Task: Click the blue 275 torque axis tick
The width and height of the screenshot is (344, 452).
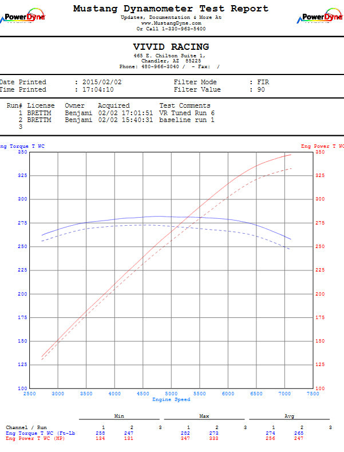Action: [22, 223]
